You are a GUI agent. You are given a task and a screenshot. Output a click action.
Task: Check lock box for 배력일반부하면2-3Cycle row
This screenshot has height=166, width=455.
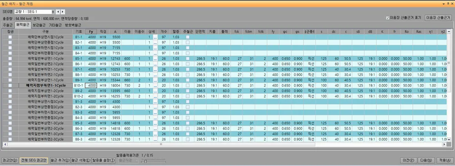point(10,139)
